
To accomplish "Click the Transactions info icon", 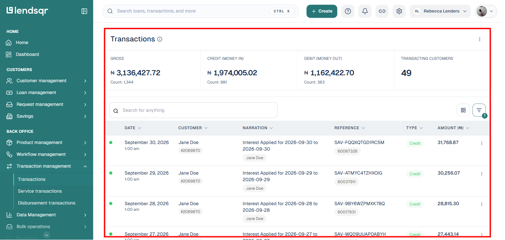I will (x=160, y=39).
